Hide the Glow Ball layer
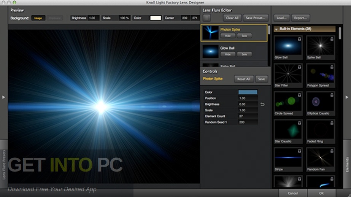The image size is (351, 197). pyautogui.click(x=228, y=54)
